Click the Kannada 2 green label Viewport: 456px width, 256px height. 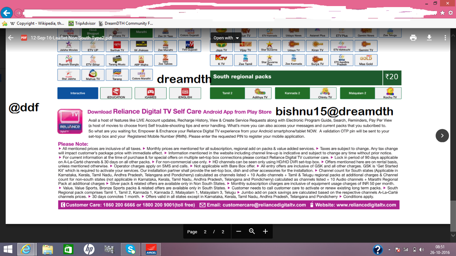(x=292, y=93)
